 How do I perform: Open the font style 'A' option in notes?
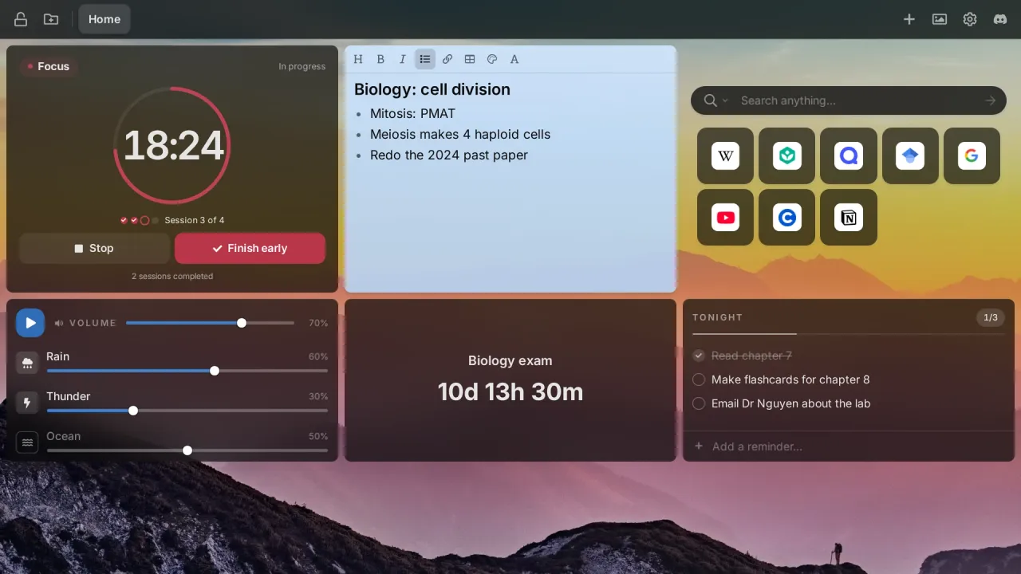(x=514, y=59)
